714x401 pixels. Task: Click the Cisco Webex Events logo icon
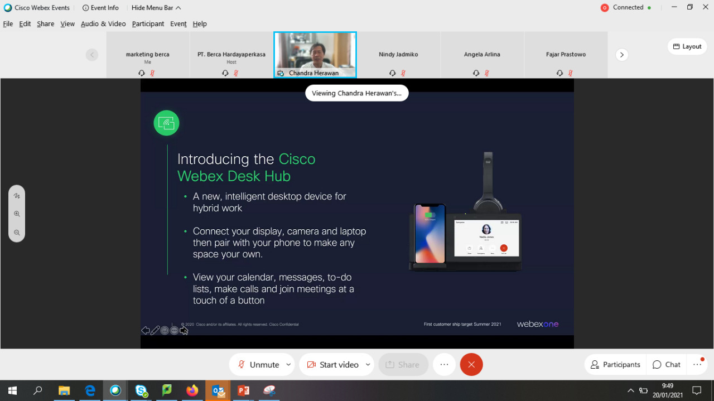(x=8, y=8)
